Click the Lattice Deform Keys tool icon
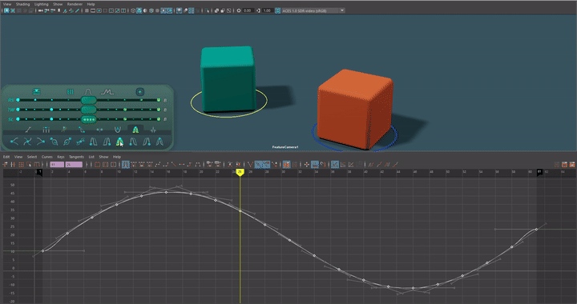The image size is (577, 304). [21, 165]
